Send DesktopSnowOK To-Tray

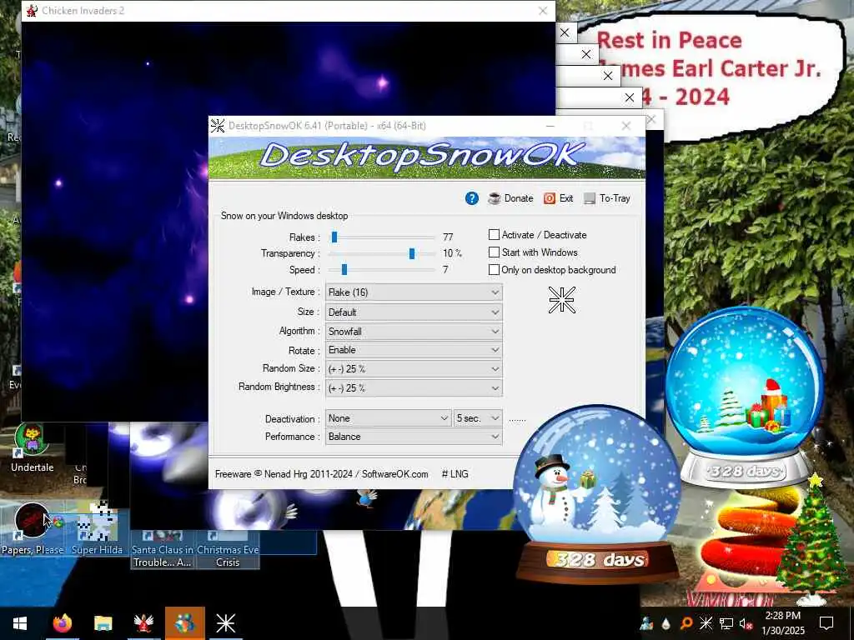(607, 198)
